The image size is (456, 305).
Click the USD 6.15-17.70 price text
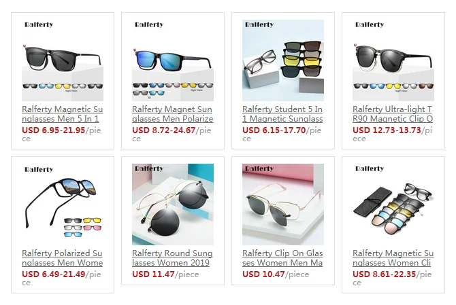click(x=274, y=130)
